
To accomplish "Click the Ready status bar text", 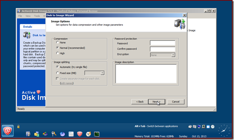I will [x=21, y=109].
